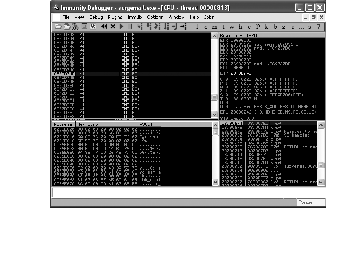Show call stack with k button
This screenshot has height=275, width=349.
[x=266, y=27]
